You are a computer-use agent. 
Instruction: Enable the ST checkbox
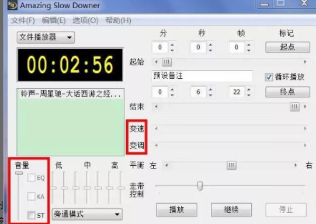pyautogui.click(x=31, y=215)
